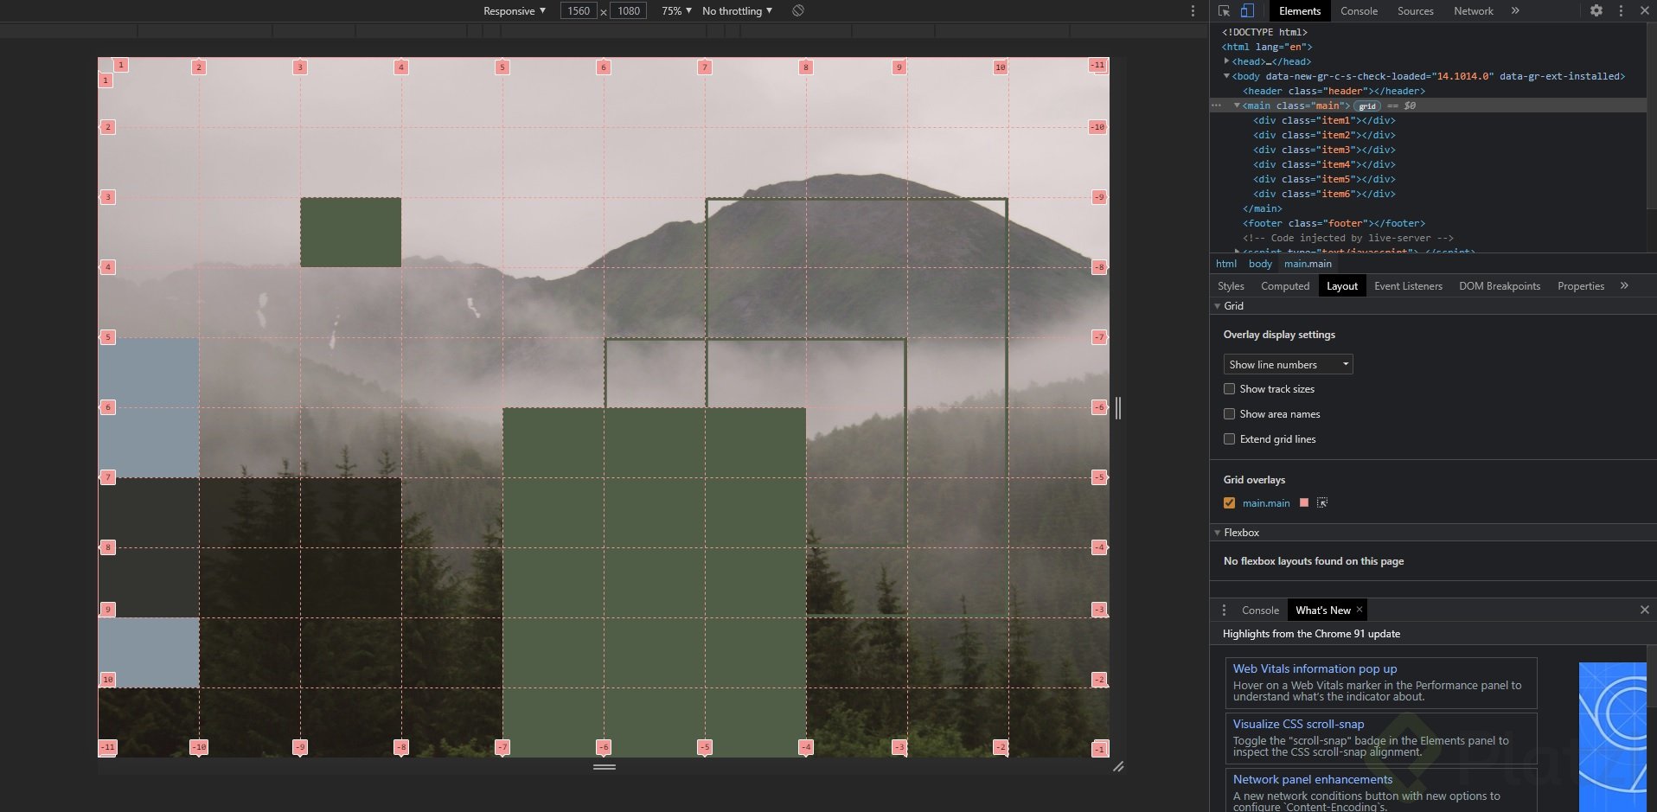Open Customize and control DevTools menu

coord(1621,10)
